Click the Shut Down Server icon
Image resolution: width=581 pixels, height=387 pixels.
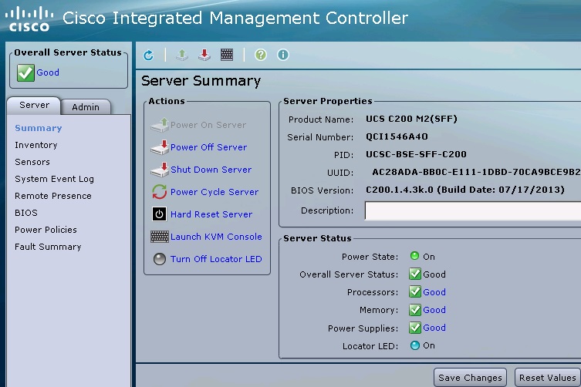click(x=160, y=170)
